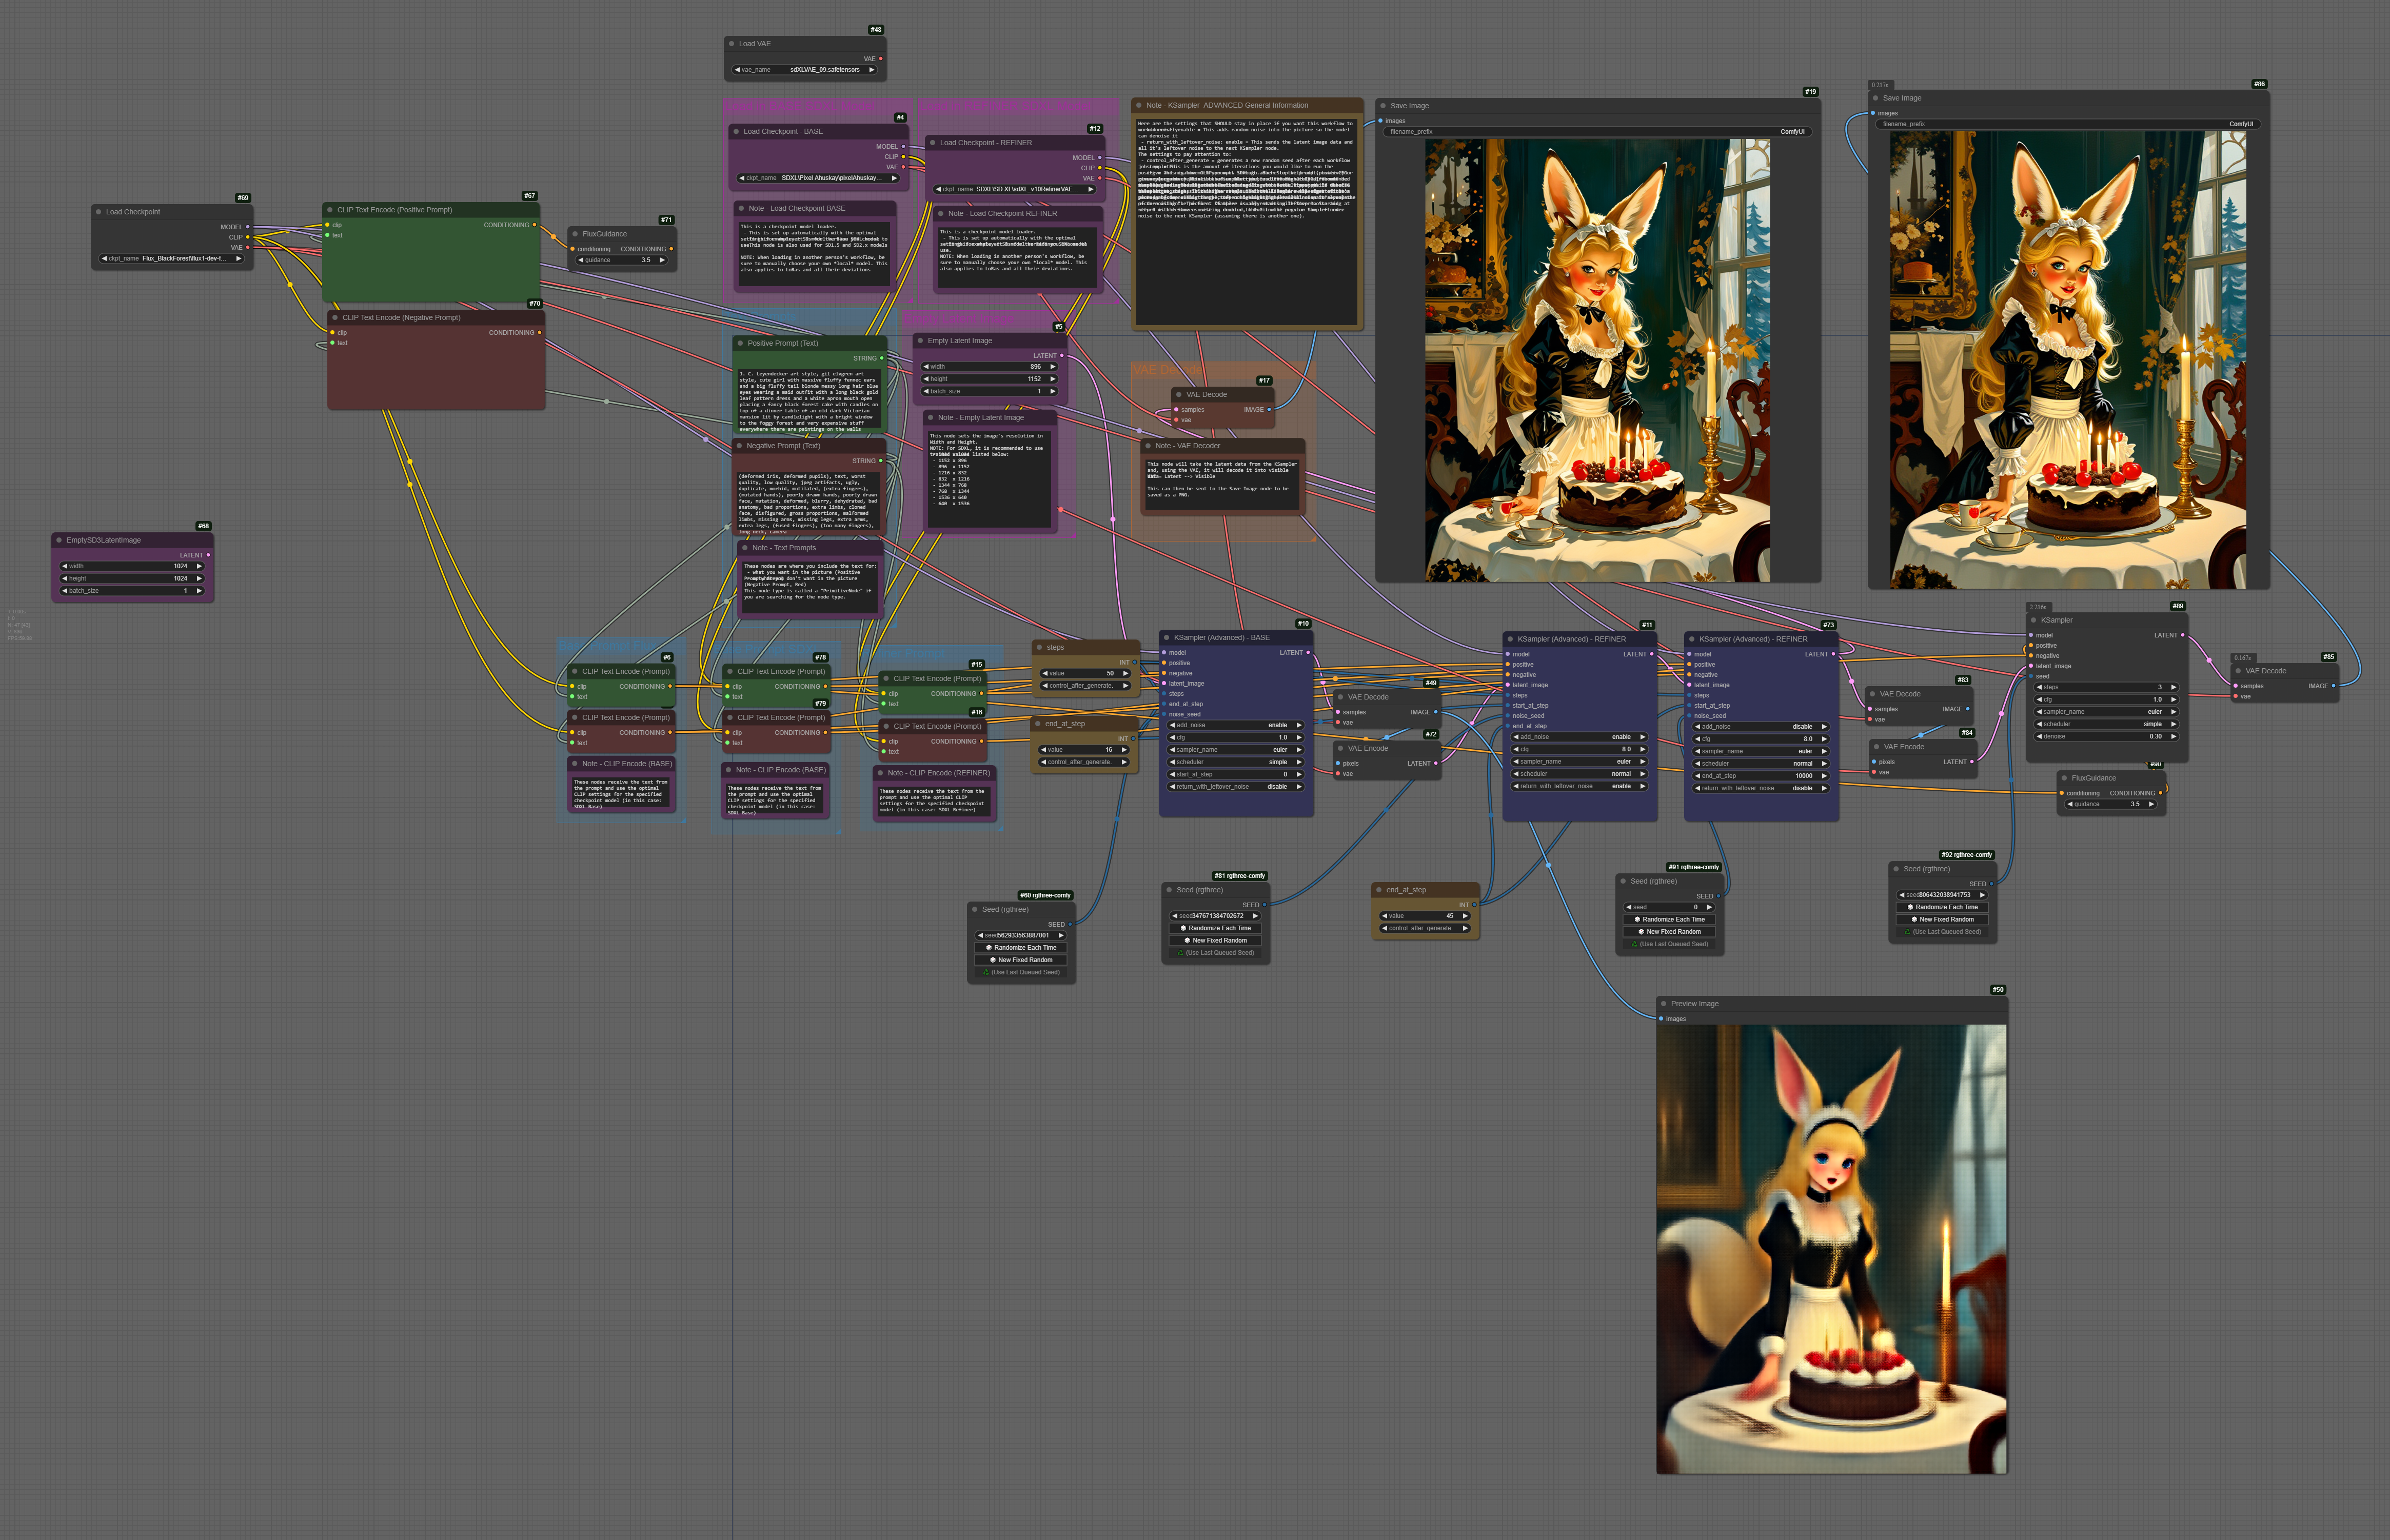The image size is (2390, 1540).
Task: Collapse the Seed (rgthree) #60 node dot
Action: click(x=974, y=909)
